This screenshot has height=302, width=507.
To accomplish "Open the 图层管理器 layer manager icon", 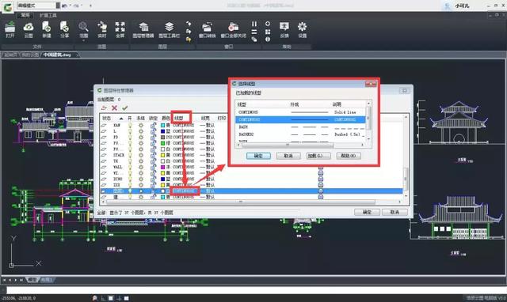I will [x=143, y=30].
